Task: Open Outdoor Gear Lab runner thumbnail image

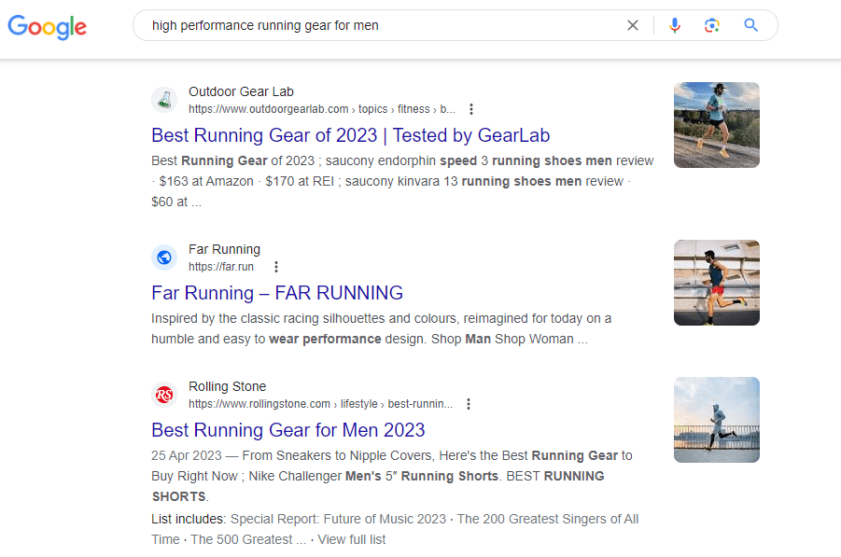Action: click(x=717, y=125)
